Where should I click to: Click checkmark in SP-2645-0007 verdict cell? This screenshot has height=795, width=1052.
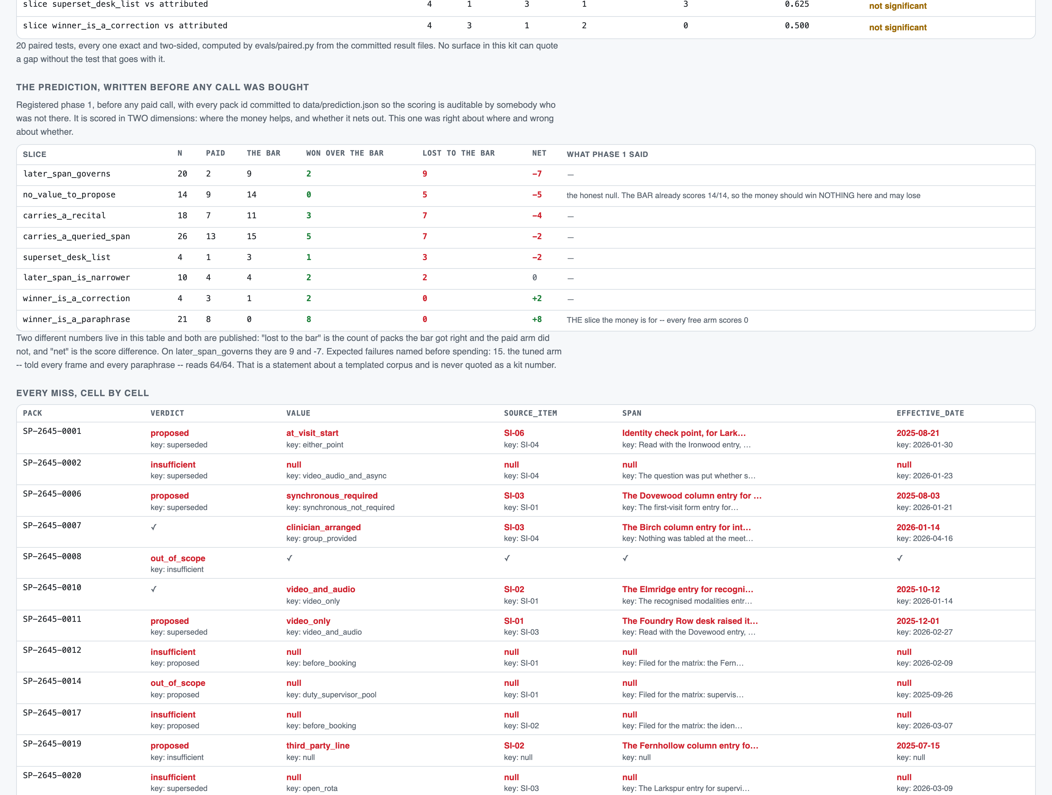click(x=154, y=527)
